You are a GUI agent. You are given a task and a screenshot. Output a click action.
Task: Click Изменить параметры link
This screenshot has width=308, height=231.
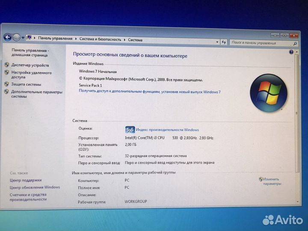272,181
